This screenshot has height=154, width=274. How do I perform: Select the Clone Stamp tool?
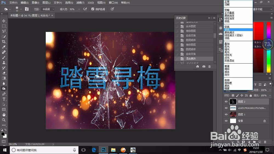[x=4, y=62]
